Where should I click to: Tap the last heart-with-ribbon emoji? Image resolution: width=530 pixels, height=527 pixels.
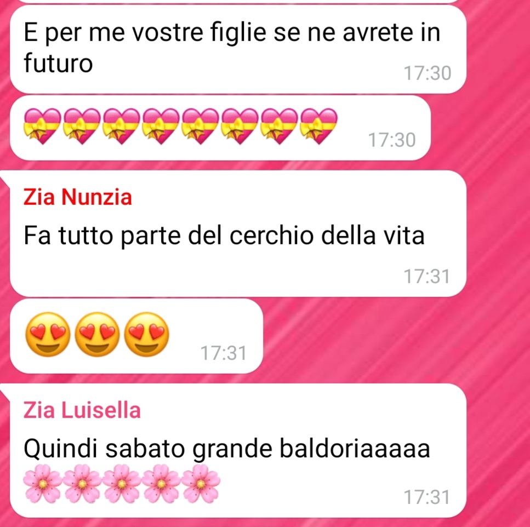pyautogui.click(x=319, y=127)
